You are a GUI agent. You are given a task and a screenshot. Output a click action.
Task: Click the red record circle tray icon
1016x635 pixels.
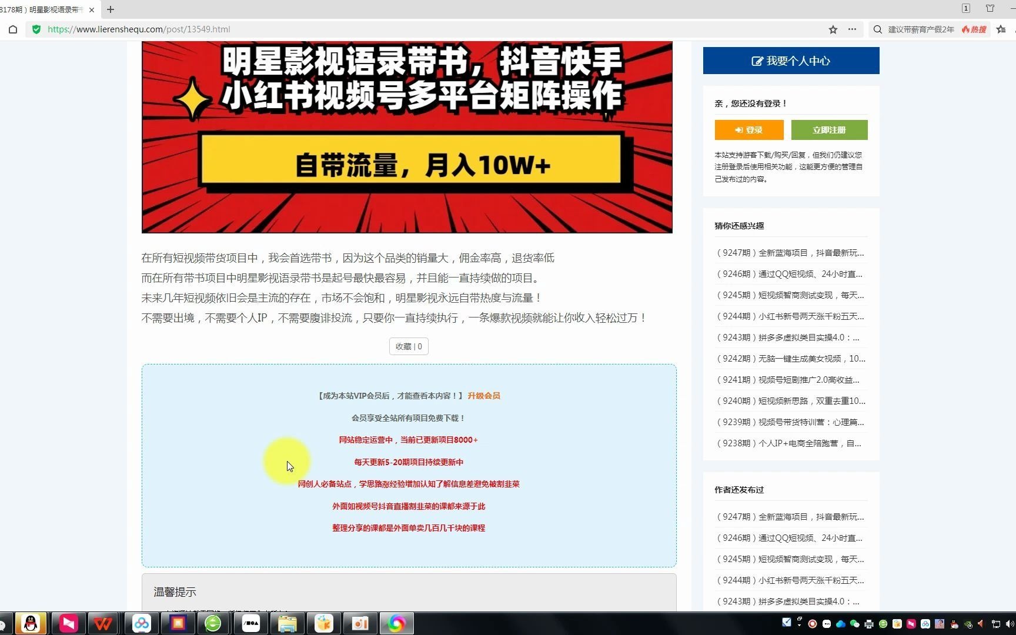tap(813, 624)
